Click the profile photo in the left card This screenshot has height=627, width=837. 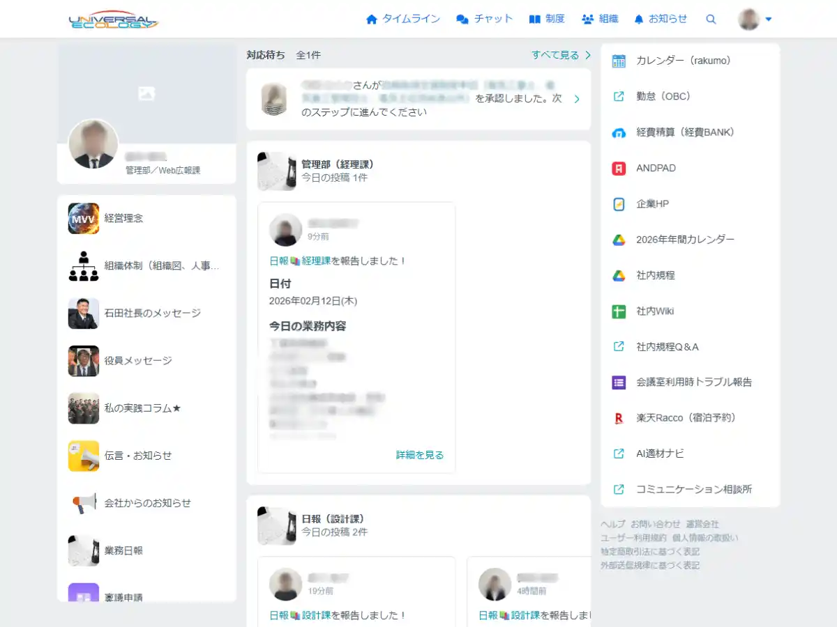point(93,144)
